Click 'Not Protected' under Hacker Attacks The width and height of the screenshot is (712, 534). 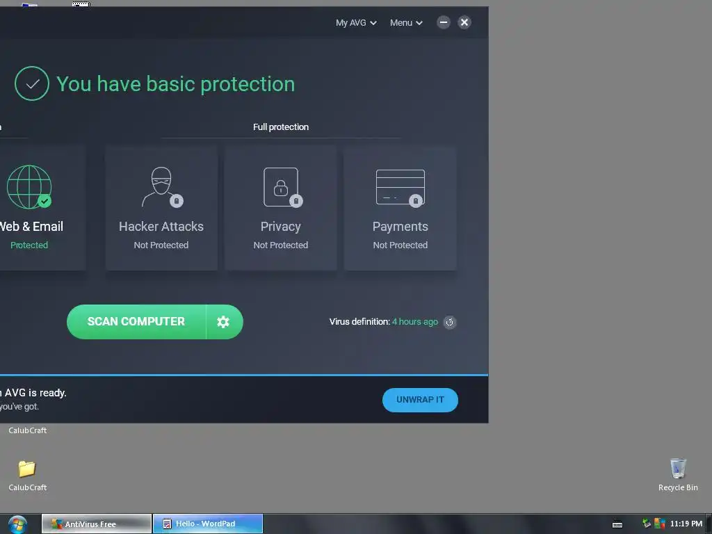coord(161,245)
